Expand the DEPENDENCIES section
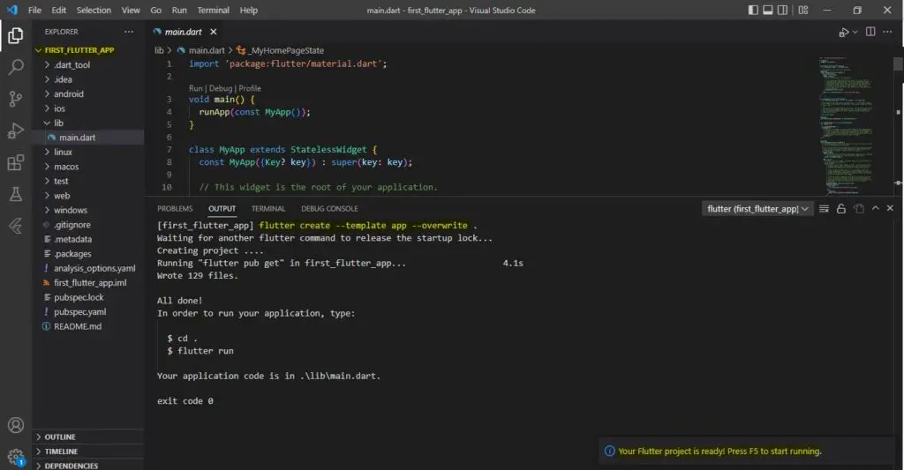Image resolution: width=904 pixels, height=470 pixels. click(87, 466)
